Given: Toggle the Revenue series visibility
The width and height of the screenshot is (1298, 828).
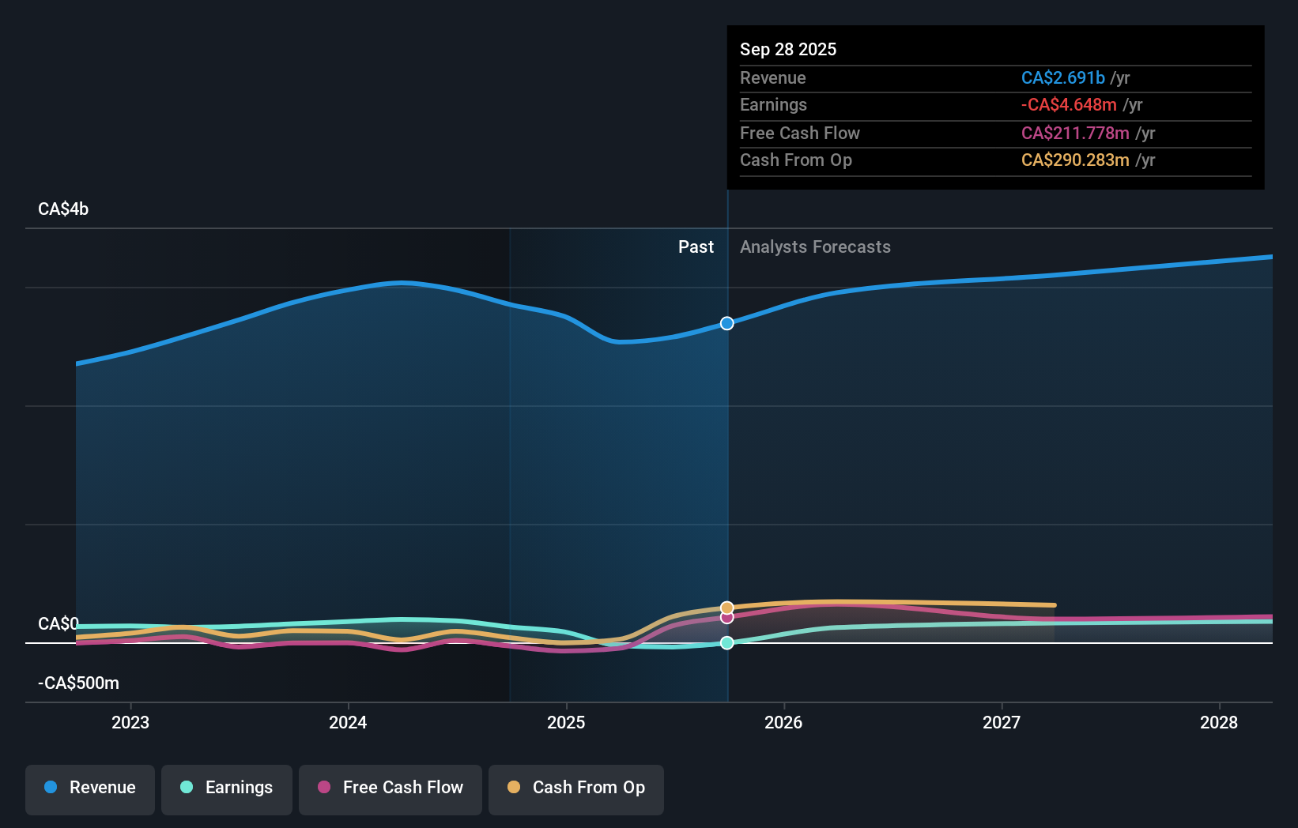Looking at the screenshot, I should (x=89, y=788).
